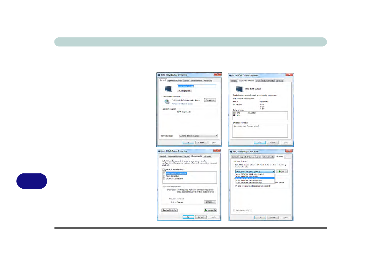Click OK in the Enhancements window
The width and height of the screenshot is (381, 269).
[188, 217]
